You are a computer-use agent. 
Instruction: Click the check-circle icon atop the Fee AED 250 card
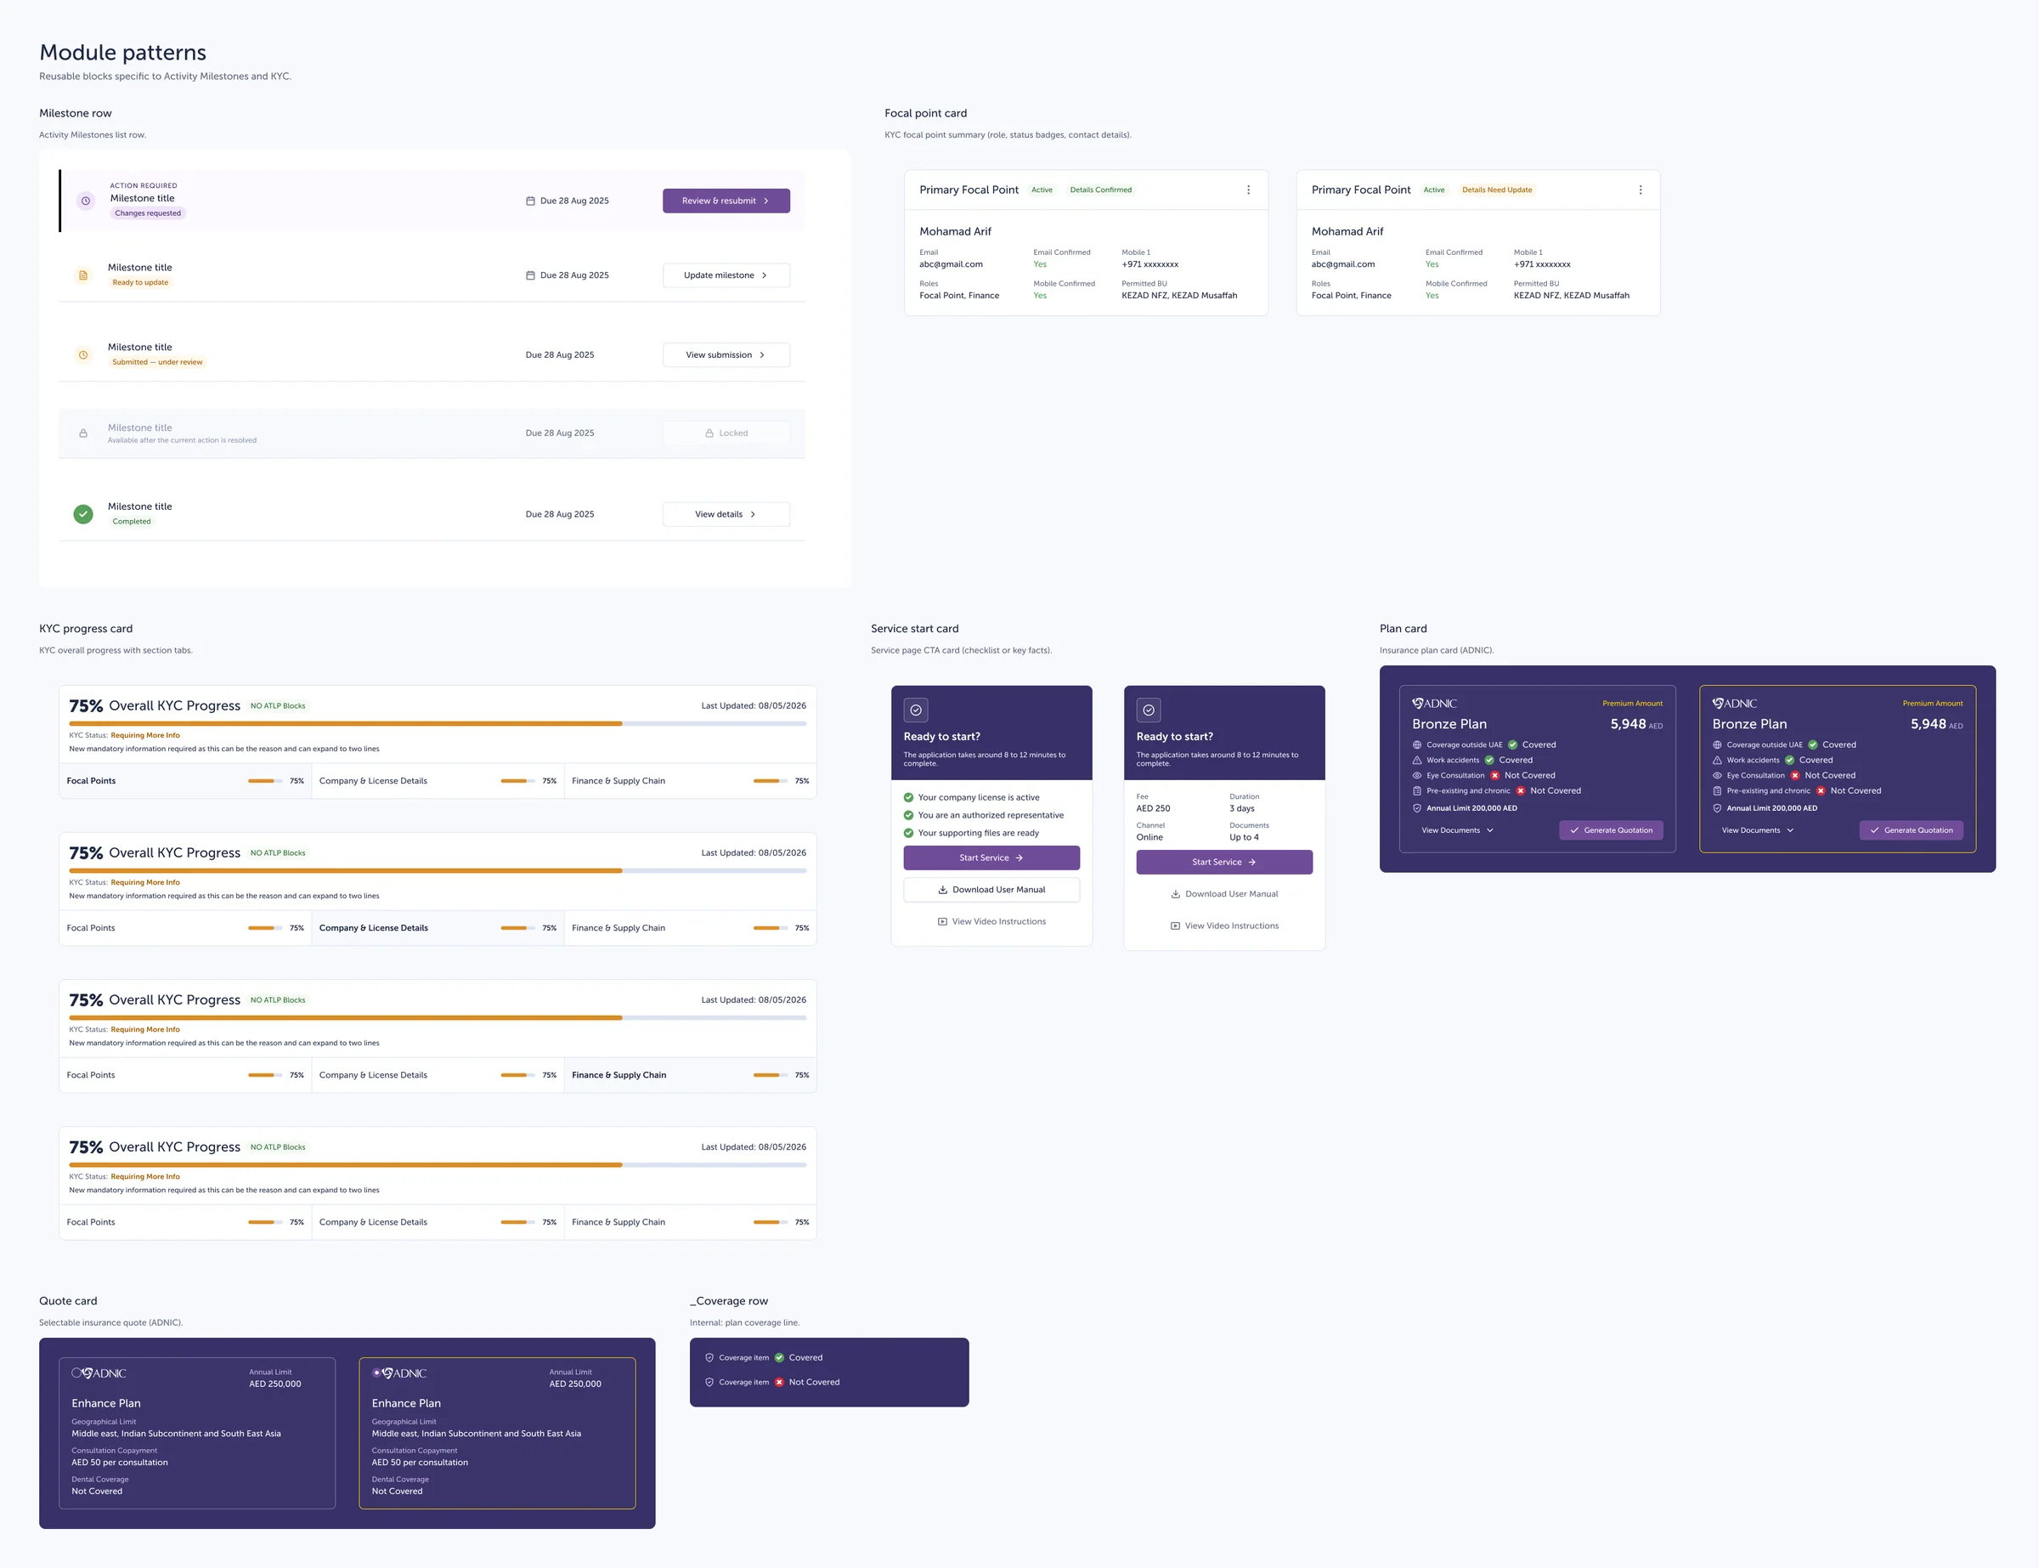(x=1149, y=710)
